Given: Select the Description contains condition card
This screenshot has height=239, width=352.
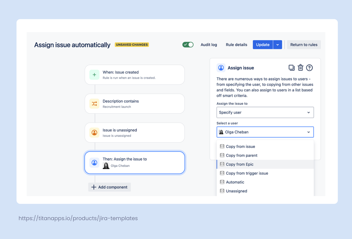Looking at the screenshot, I should pos(135,103).
